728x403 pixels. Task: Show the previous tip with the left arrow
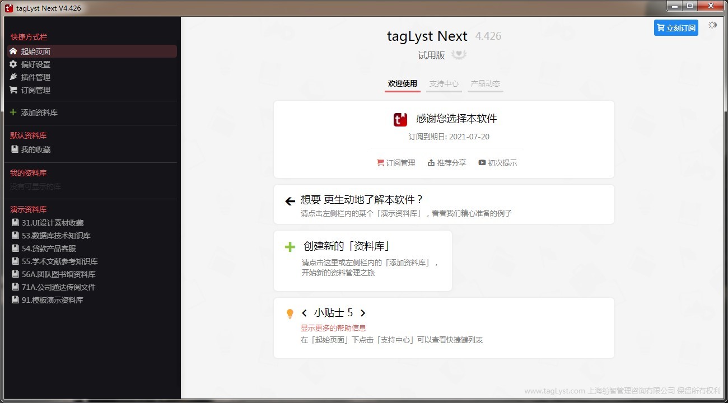[x=304, y=313]
